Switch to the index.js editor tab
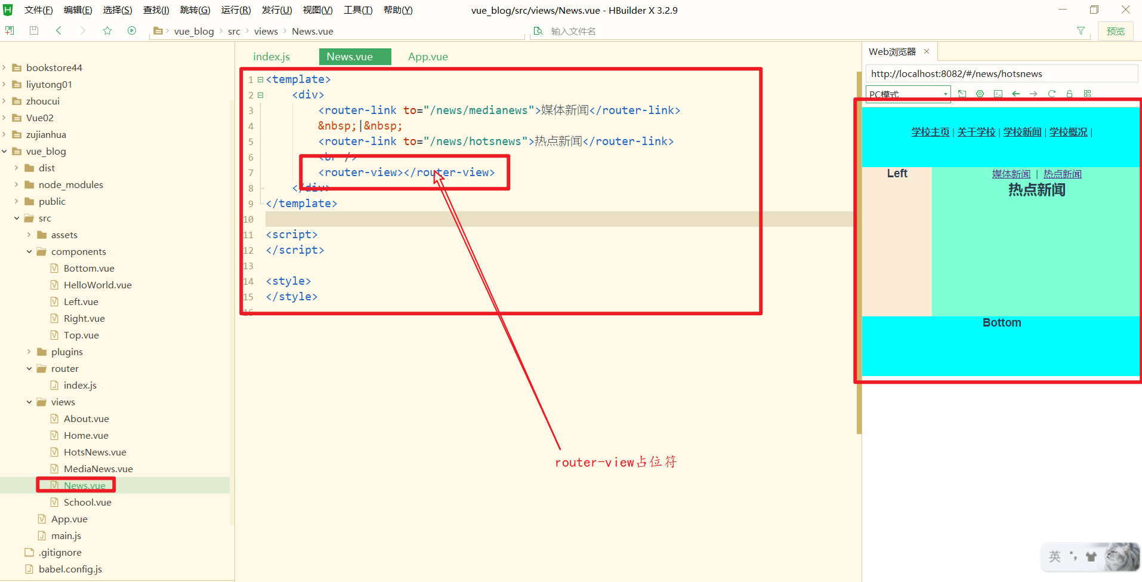Viewport: 1142px width, 582px height. pyautogui.click(x=271, y=57)
